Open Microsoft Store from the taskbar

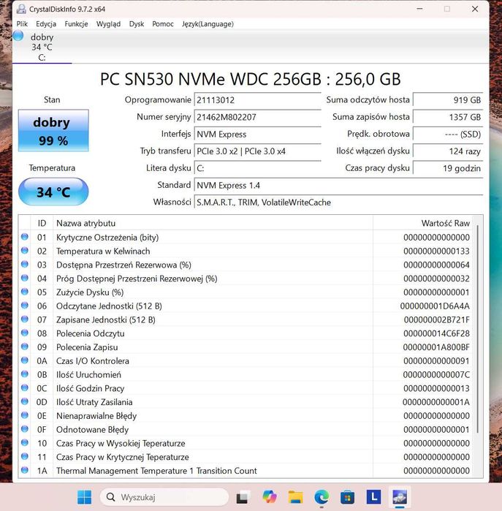tap(347, 497)
